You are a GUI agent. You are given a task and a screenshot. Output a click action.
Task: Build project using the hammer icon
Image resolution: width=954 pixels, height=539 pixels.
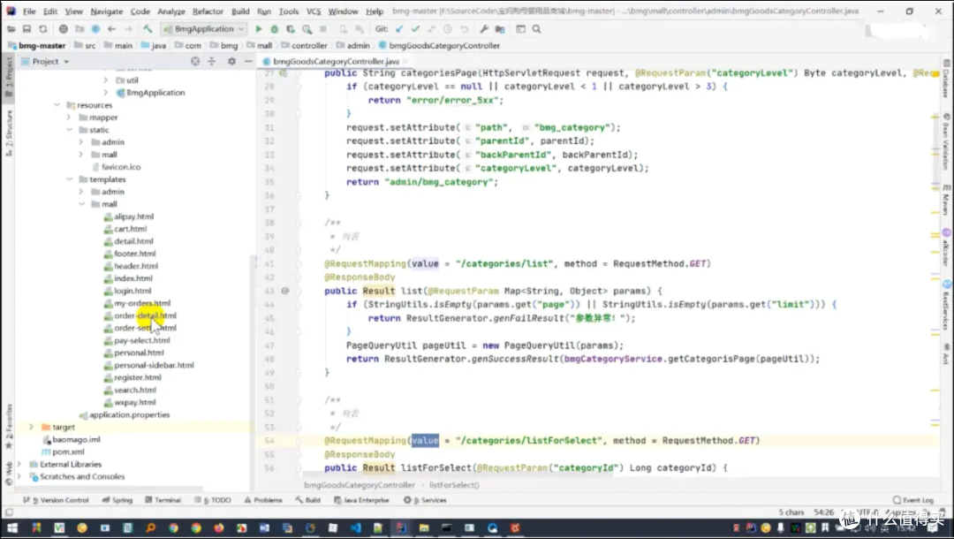[148, 28]
